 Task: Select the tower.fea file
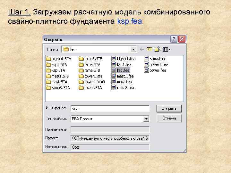pyautogui.click(x=155, y=70)
